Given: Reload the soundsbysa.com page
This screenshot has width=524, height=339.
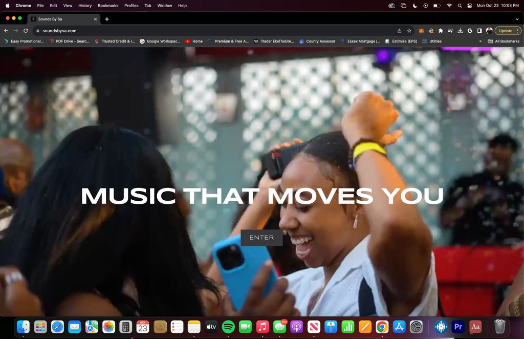Looking at the screenshot, I should pyautogui.click(x=26, y=31).
